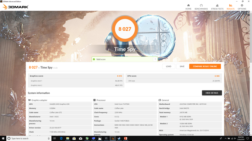Screen dimensions: 252x141
Task: Open the Benchmarks page
Action: point(201,7)
